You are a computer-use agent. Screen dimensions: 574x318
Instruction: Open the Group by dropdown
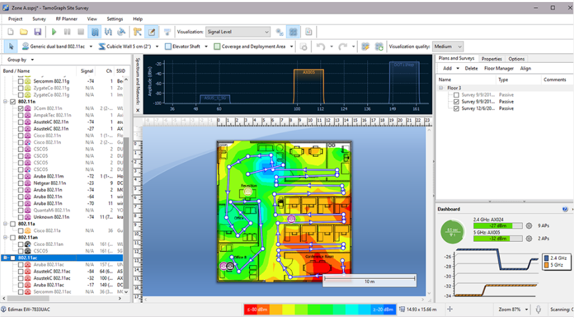tap(20, 60)
